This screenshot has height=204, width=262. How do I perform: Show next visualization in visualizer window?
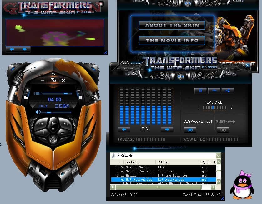(x=24, y=49)
